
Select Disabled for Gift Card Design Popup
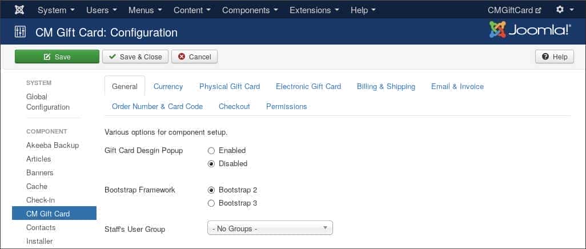pos(211,164)
